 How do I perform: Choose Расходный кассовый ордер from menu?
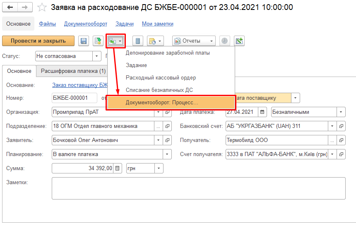point(161,78)
